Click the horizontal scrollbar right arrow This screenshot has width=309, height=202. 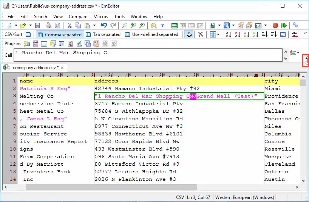(x=297, y=187)
